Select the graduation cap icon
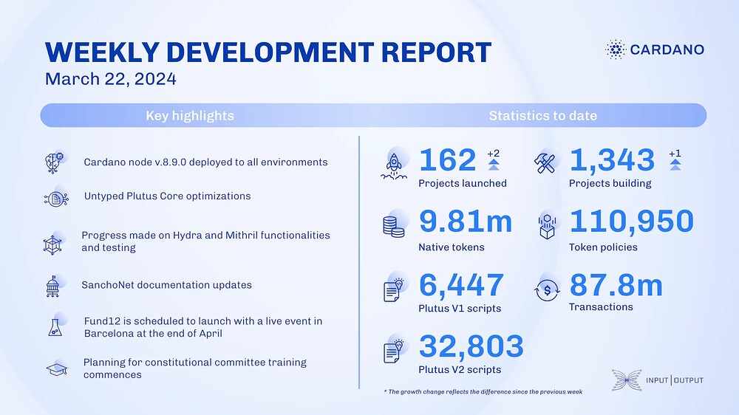 coord(57,368)
